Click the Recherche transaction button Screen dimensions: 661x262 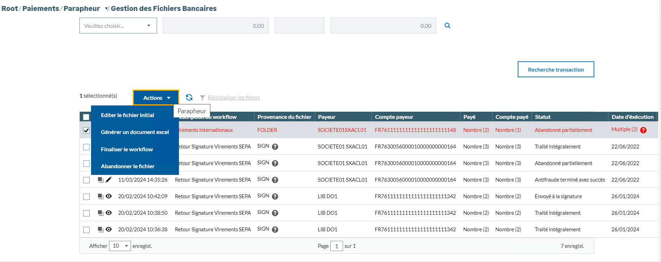pyautogui.click(x=555, y=69)
